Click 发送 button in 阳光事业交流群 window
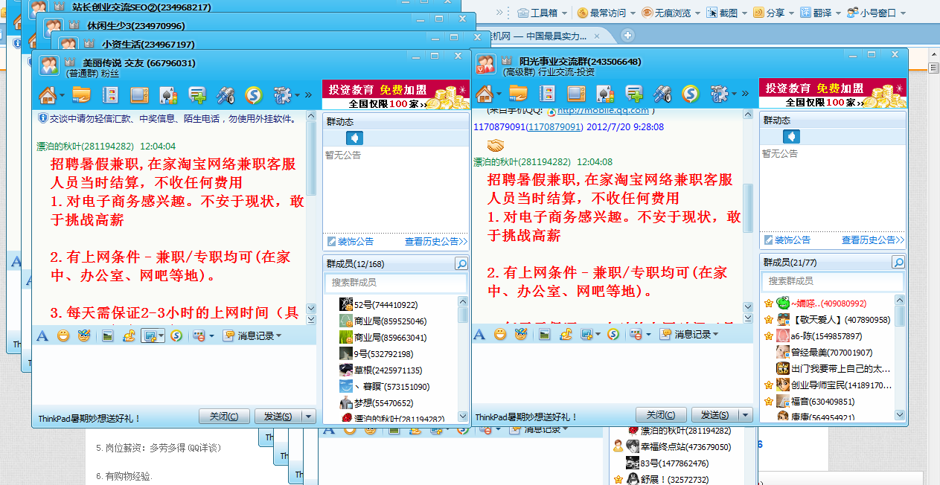The height and width of the screenshot is (485, 940). pos(715,414)
